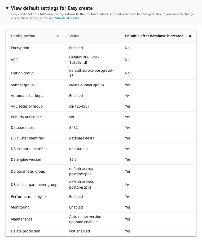The width and height of the screenshot is (202, 242).
Task: Collapse the "View default settings for Easy create" section
Action: tap(7, 8)
